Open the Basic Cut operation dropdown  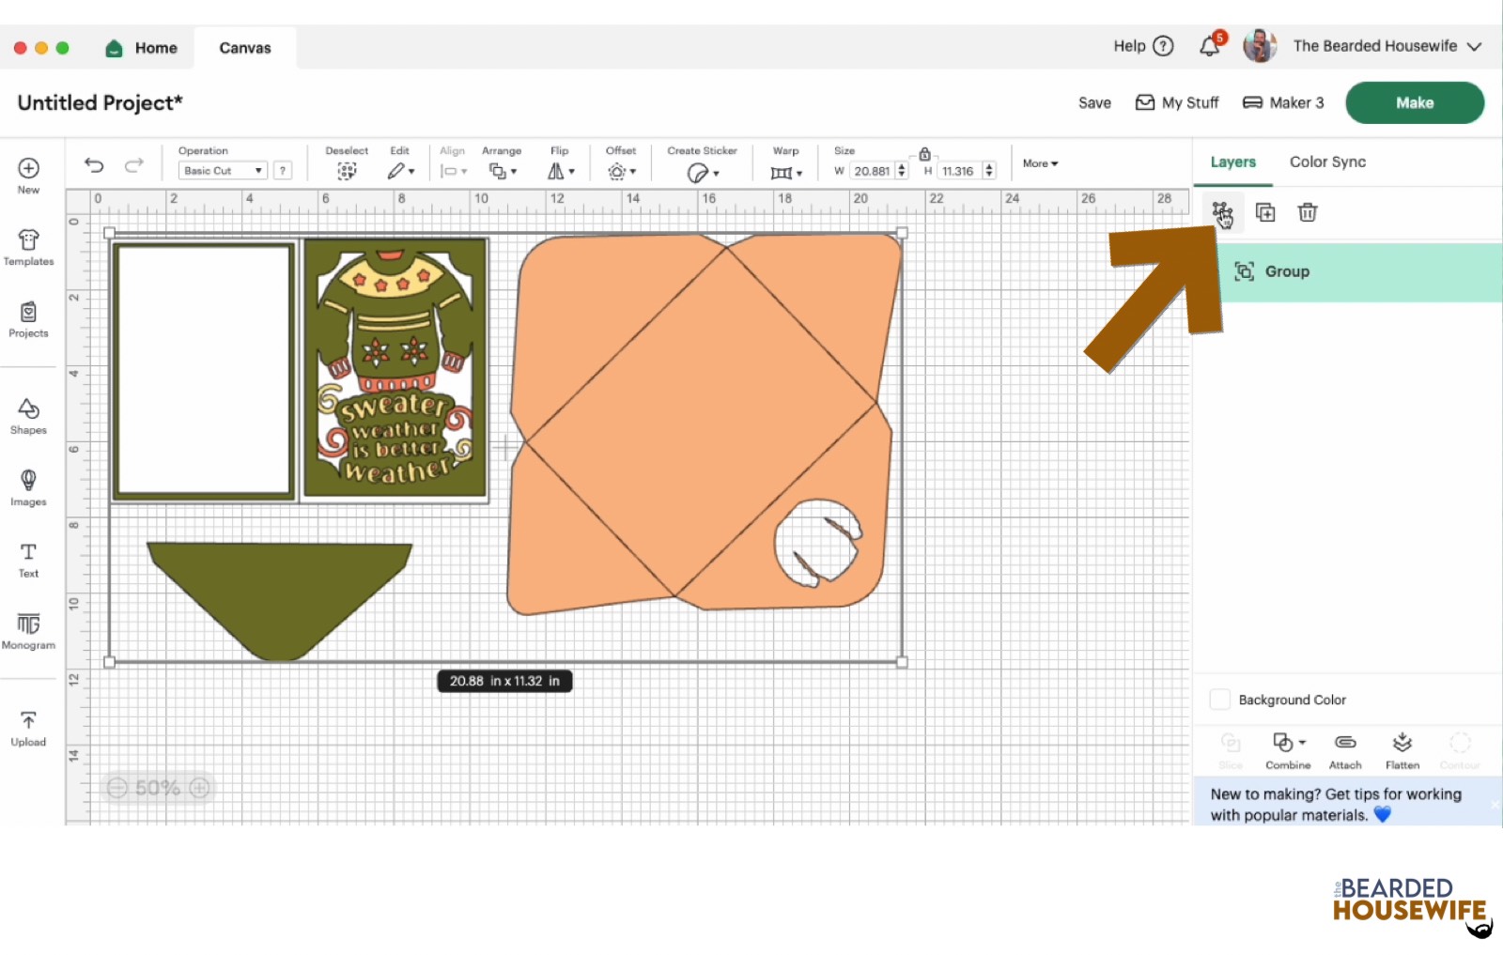tap(223, 170)
